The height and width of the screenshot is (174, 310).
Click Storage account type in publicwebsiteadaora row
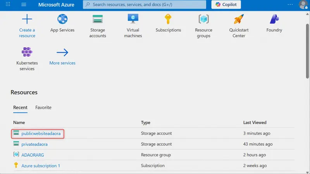(156, 133)
